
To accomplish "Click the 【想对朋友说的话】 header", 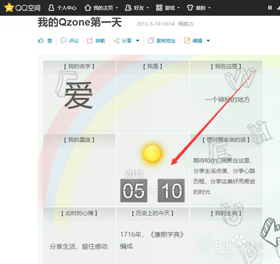I will pyautogui.click(x=226, y=140).
